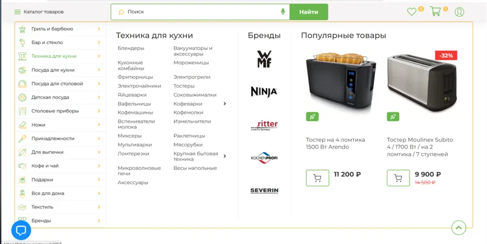The height and width of the screenshot is (244, 487).
Task: Open the Arendo toaster product image
Action: 341,81
